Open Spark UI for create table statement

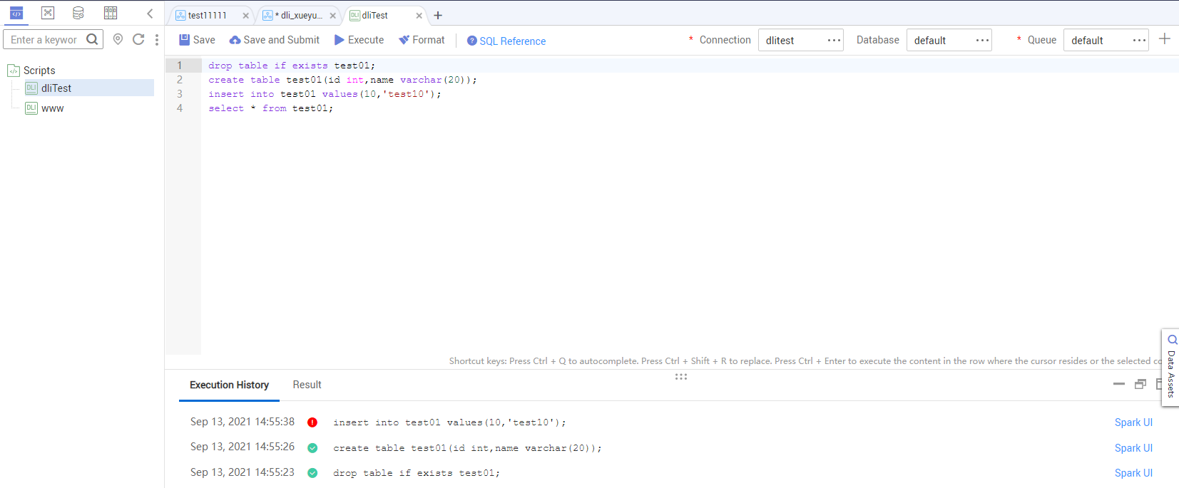tap(1133, 448)
